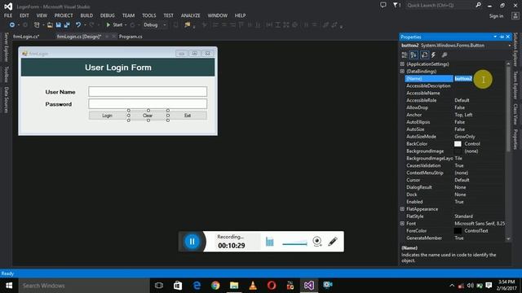The width and height of the screenshot is (522, 293).
Task: Select the Clear button on the form
Action: 148,116
